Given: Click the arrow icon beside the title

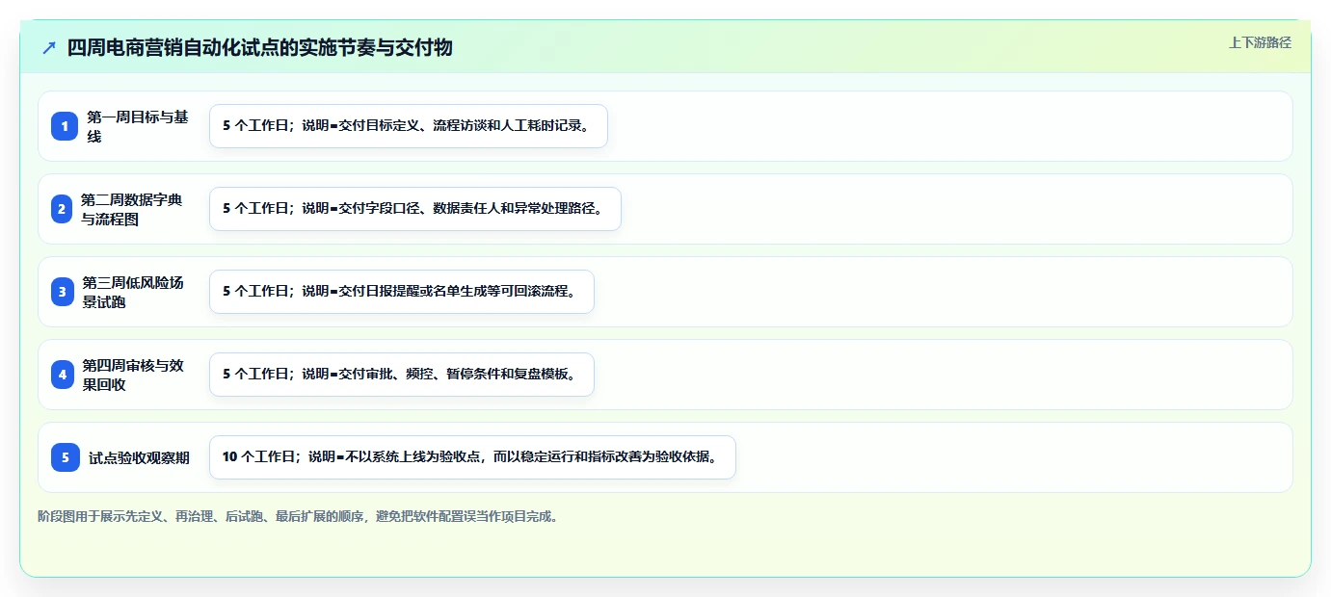Looking at the screenshot, I should click(49, 47).
